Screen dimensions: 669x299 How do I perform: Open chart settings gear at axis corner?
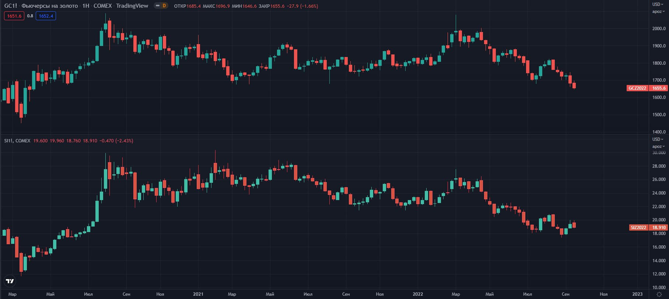[659, 294]
